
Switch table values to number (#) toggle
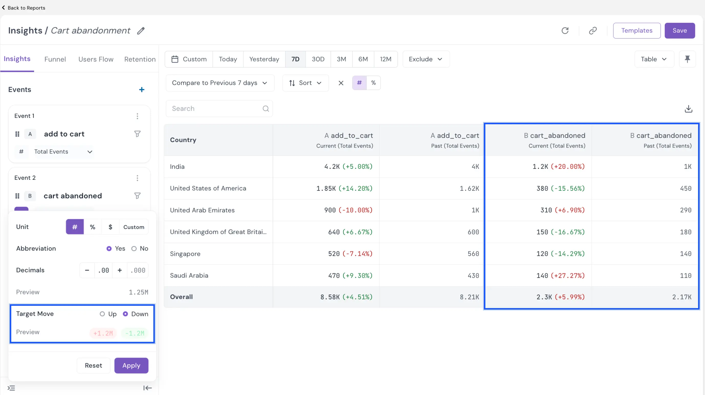point(359,83)
